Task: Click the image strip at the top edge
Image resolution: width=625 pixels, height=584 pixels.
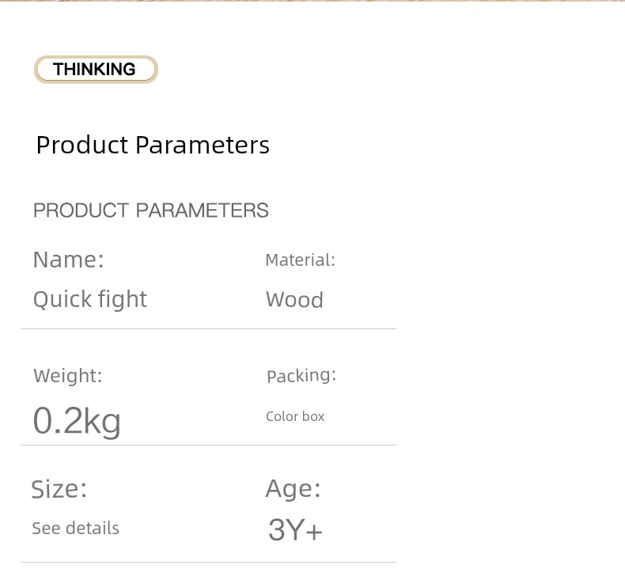Action: [x=312, y=1]
